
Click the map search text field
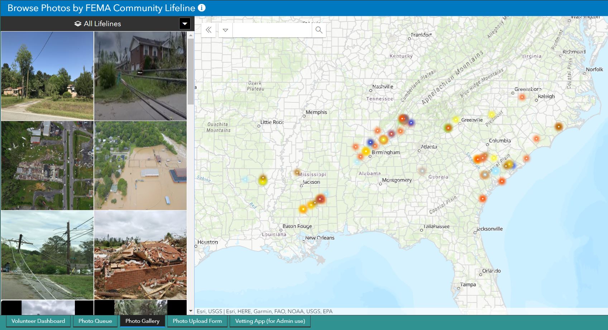pyautogui.click(x=272, y=30)
